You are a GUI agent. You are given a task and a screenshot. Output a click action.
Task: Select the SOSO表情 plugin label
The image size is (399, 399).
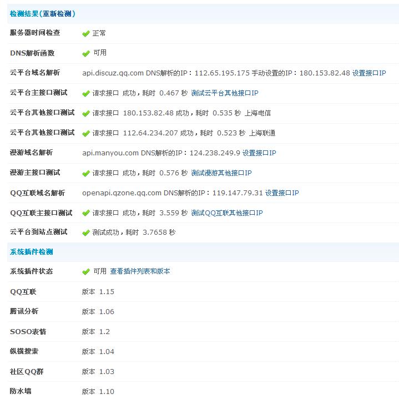(x=28, y=331)
